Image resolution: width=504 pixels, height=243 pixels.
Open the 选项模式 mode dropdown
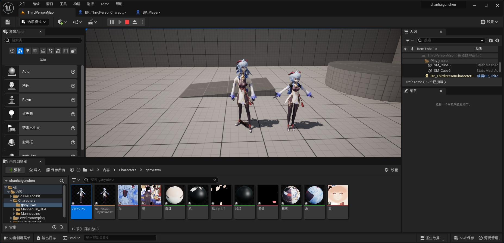pyautogui.click(x=34, y=22)
